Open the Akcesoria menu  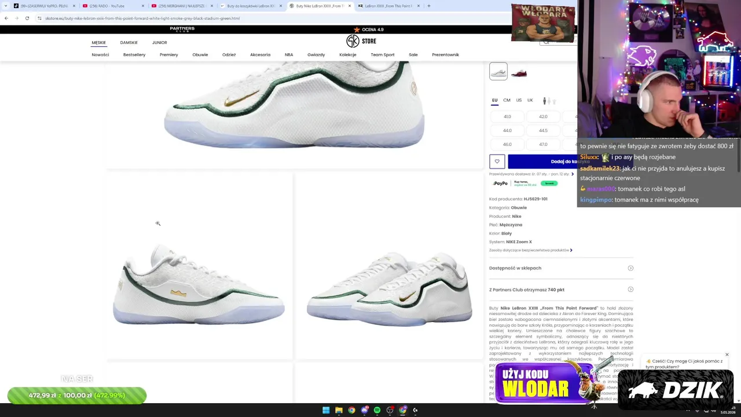(x=261, y=54)
